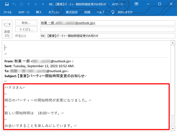Switch to the メッセージ tab
Viewport: 177px width, 133px height.
[24, 12]
